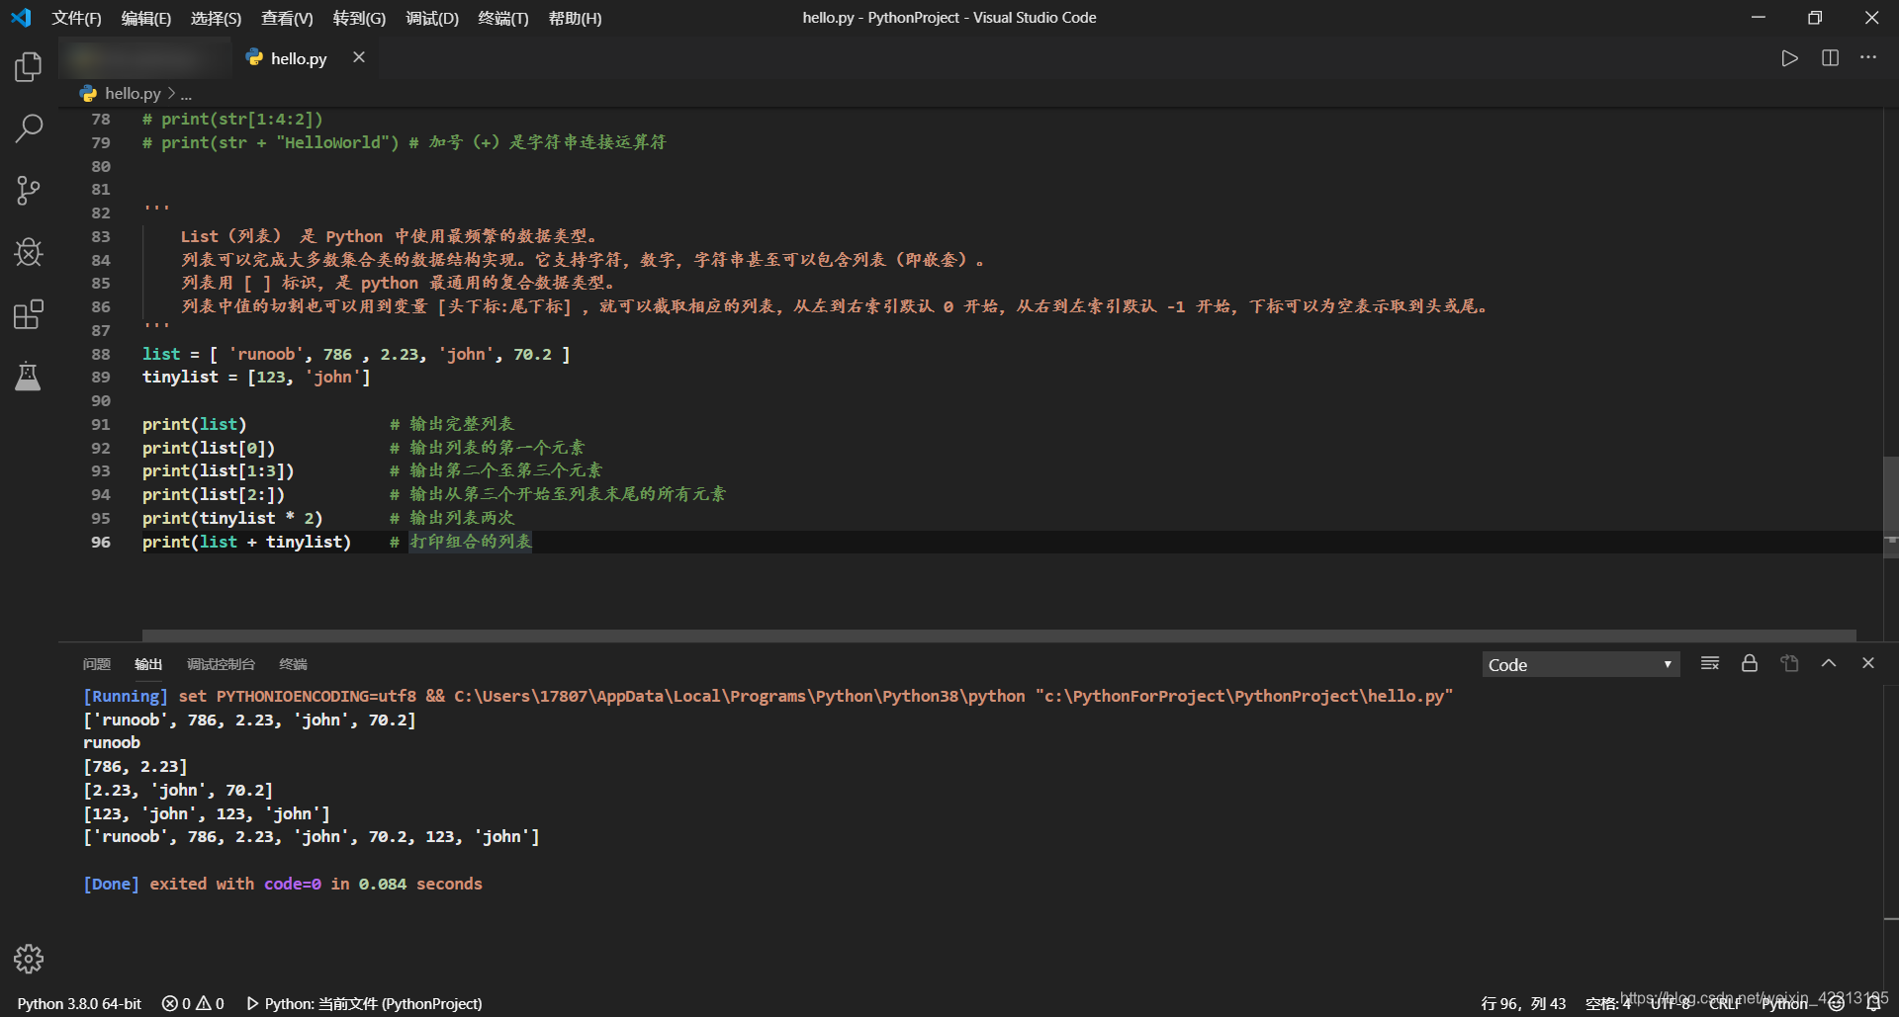Switch to the 问题 panel tab
This screenshot has width=1899, height=1017.
(97, 664)
